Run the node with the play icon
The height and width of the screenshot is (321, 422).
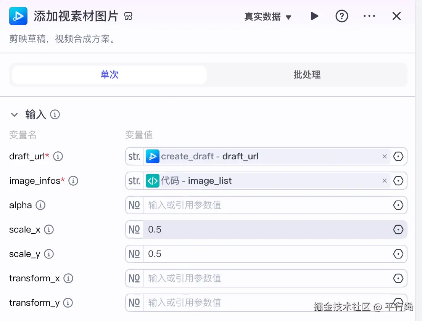point(314,16)
